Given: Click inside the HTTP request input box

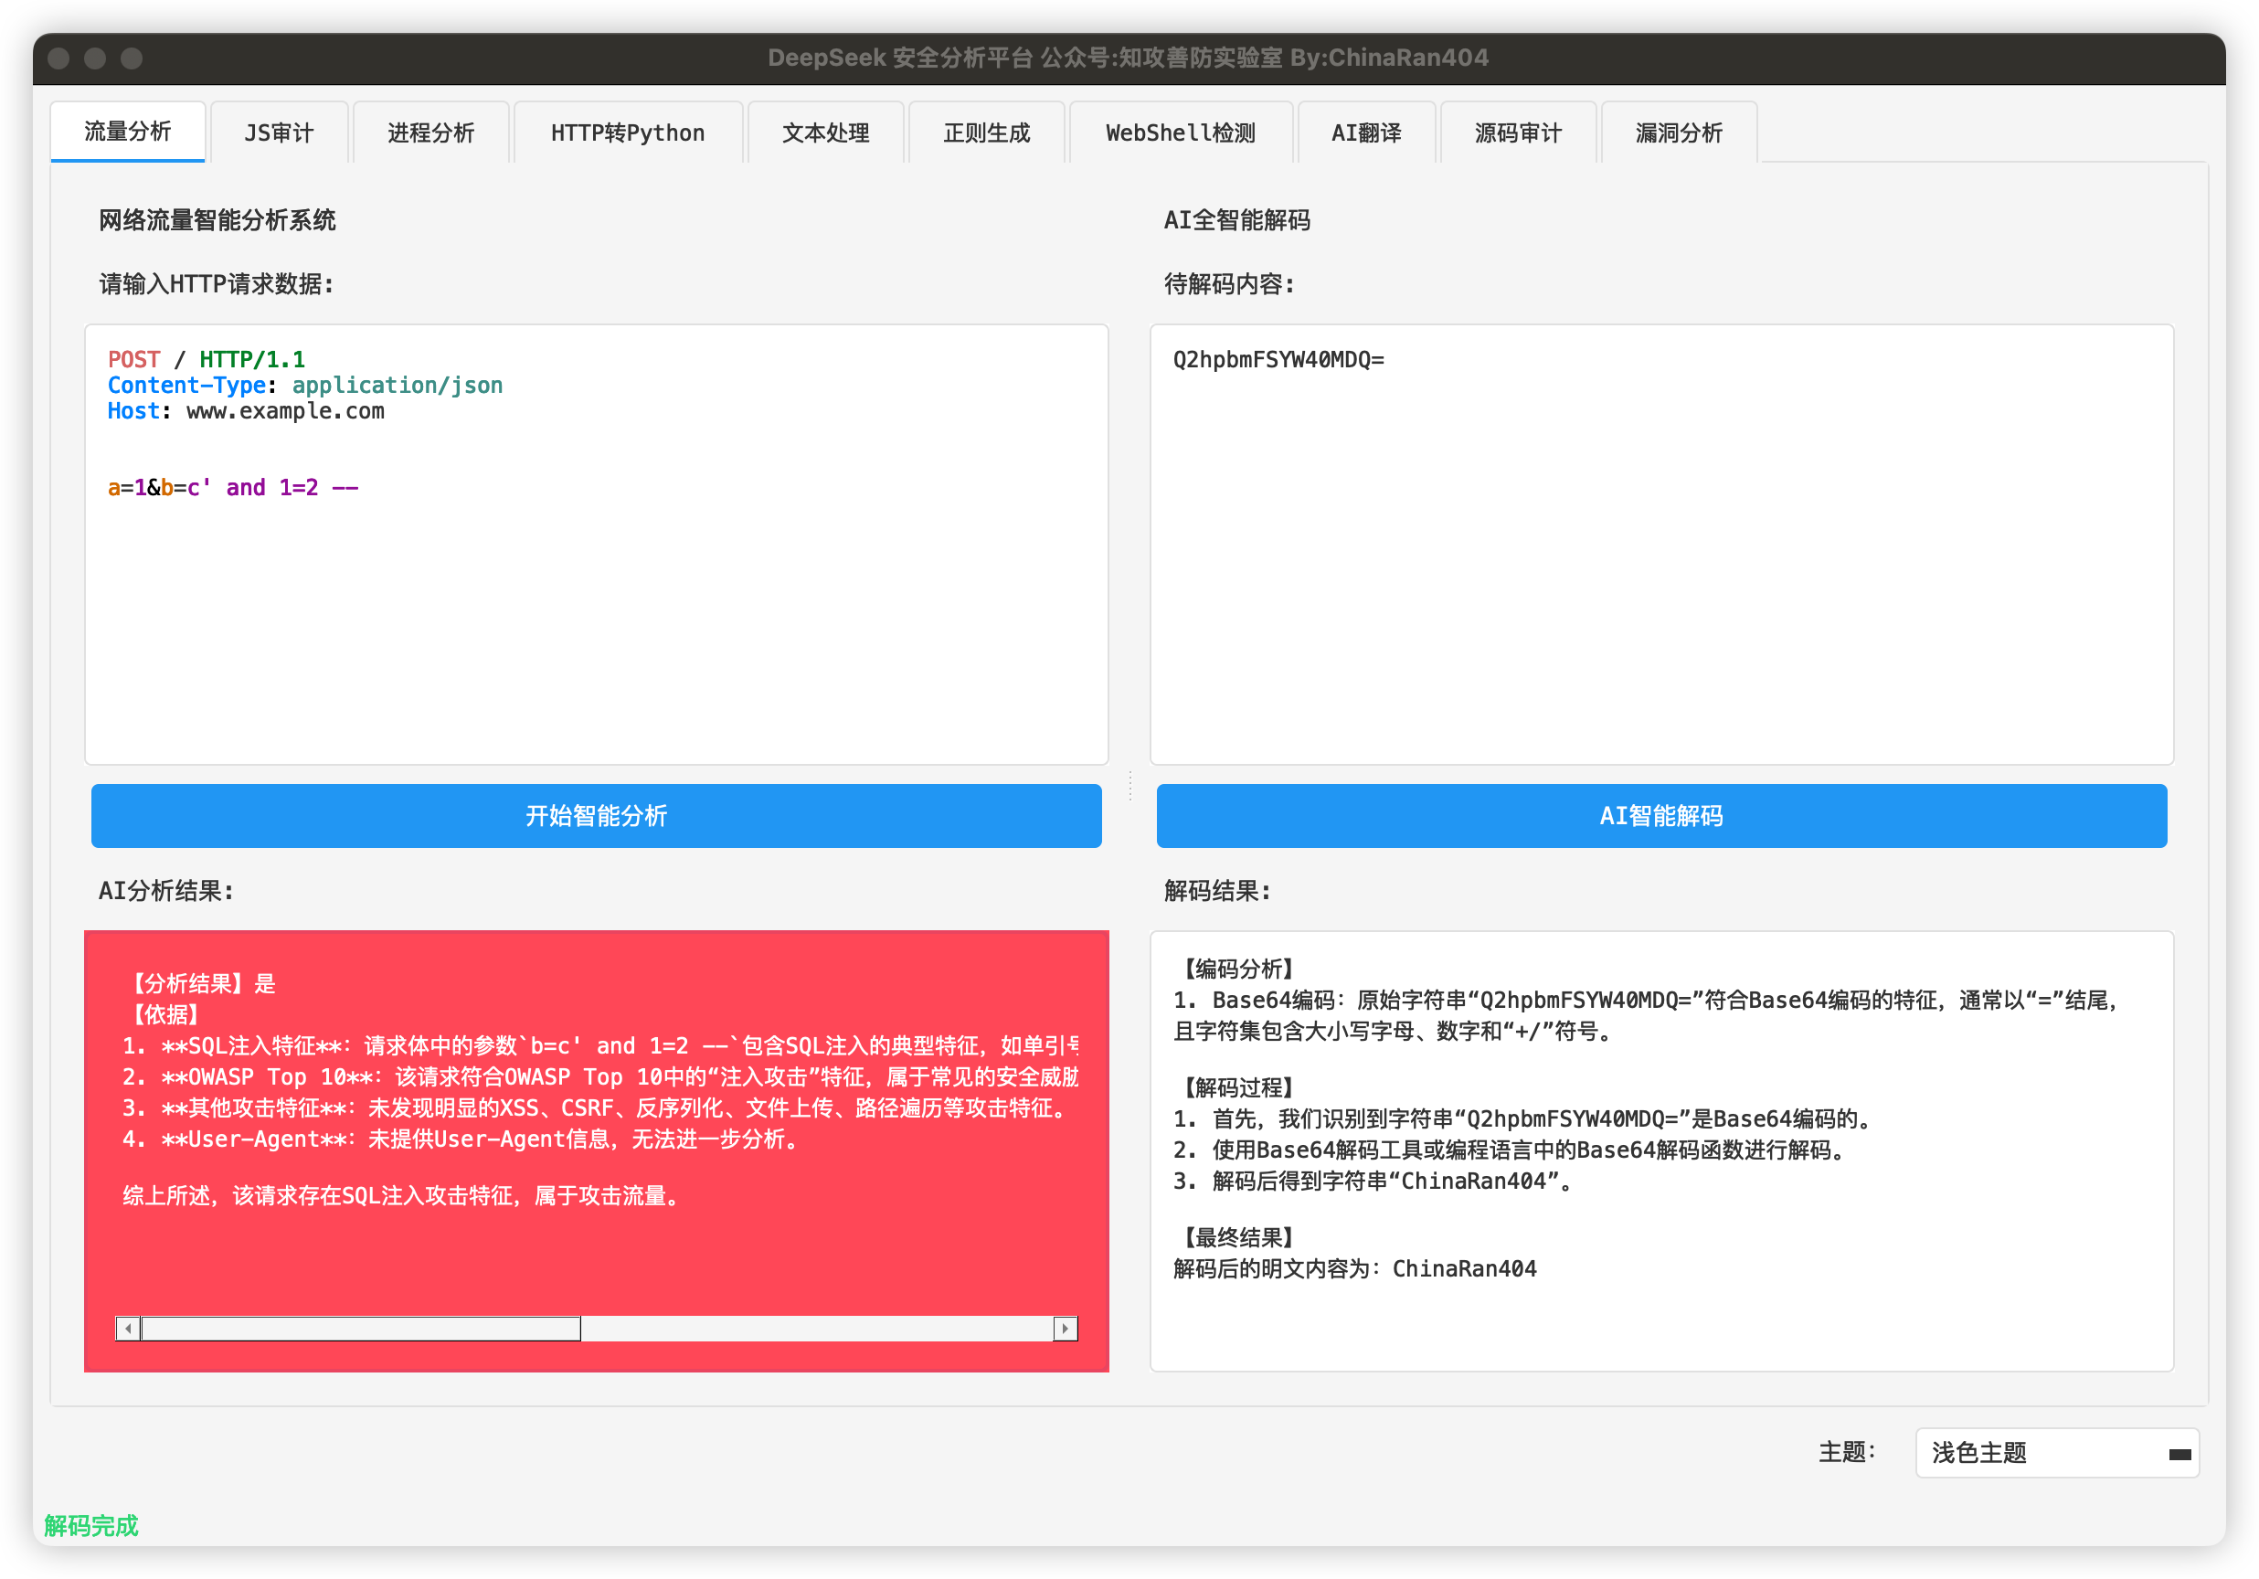Looking at the screenshot, I should tap(595, 610).
